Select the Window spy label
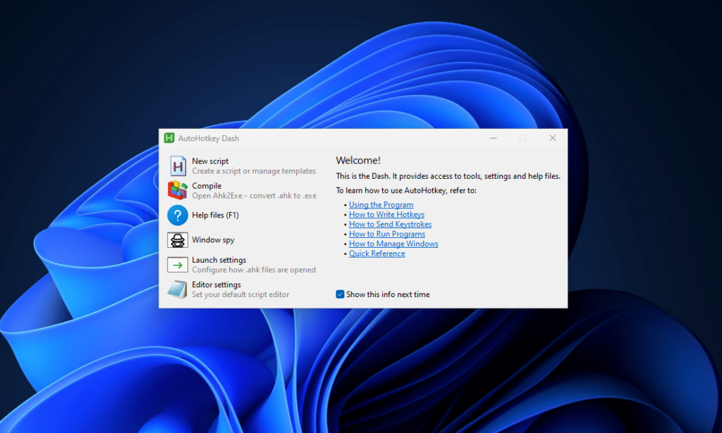Screen dimensions: 722x433 [213, 240]
